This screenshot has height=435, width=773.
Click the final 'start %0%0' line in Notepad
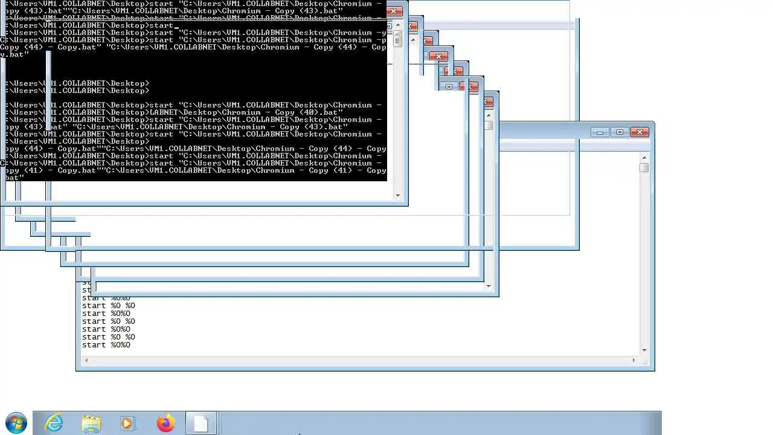[106, 345]
